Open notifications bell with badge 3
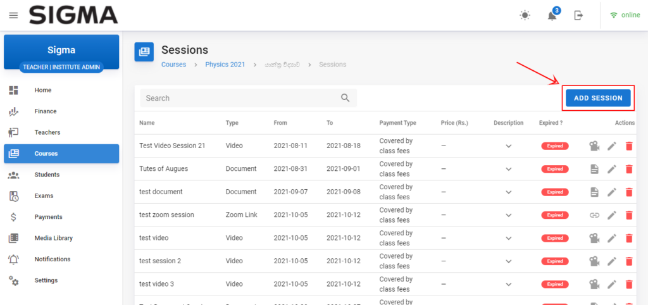Image resolution: width=648 pixels, height=305 pixels. (552, 16)
